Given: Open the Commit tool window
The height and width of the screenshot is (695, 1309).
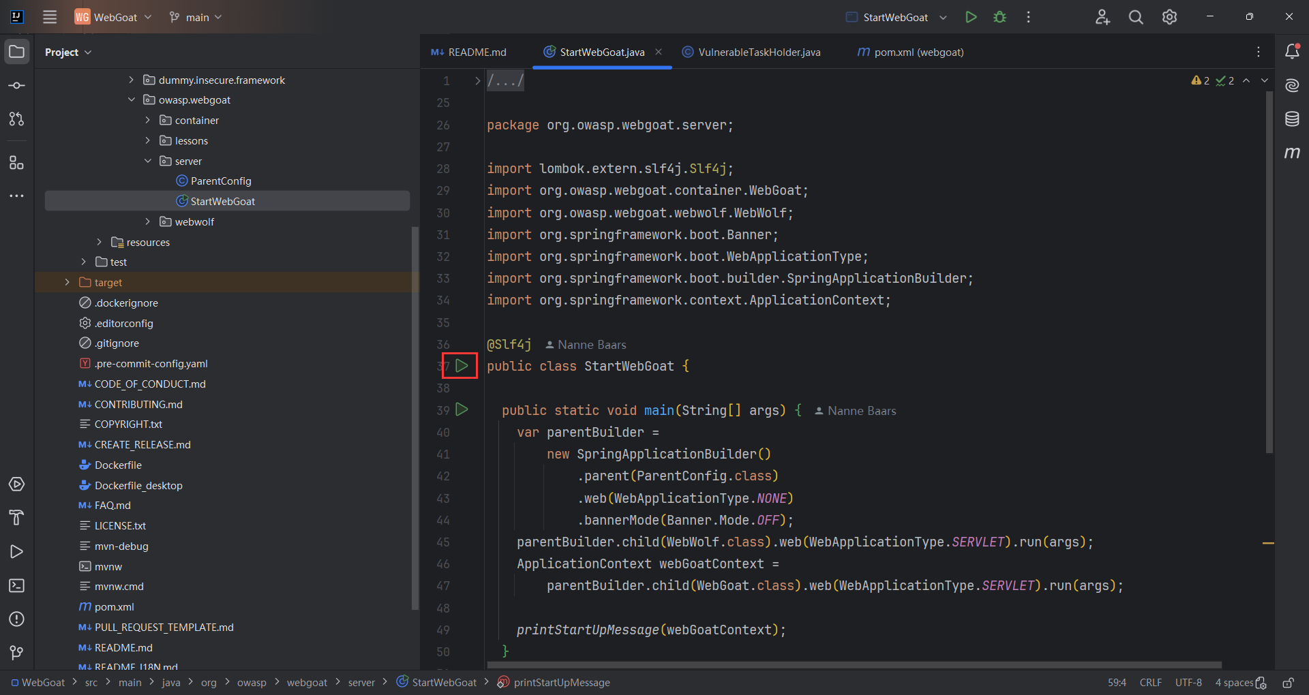Looking at the screenshot, I should tap(17, 86).
